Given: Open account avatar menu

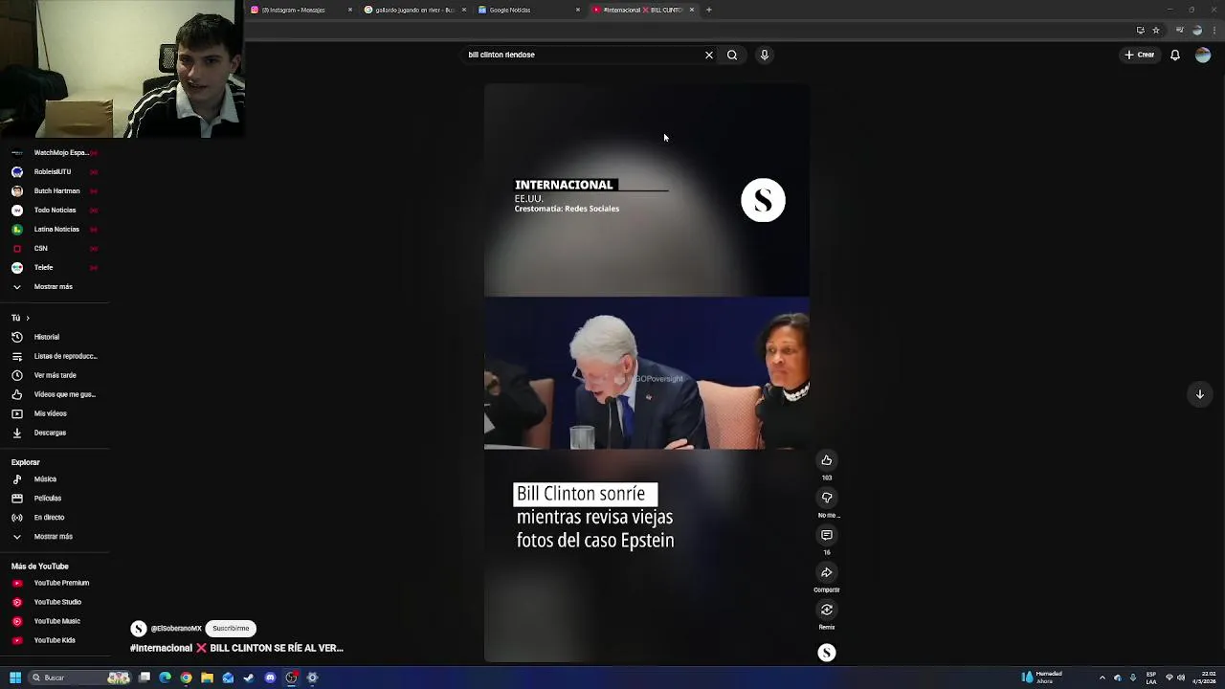Looking at the screenshot, I should pos(1203,55).
